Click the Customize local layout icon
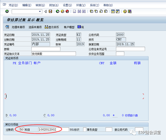166x140 pixels. pos(130,11)
